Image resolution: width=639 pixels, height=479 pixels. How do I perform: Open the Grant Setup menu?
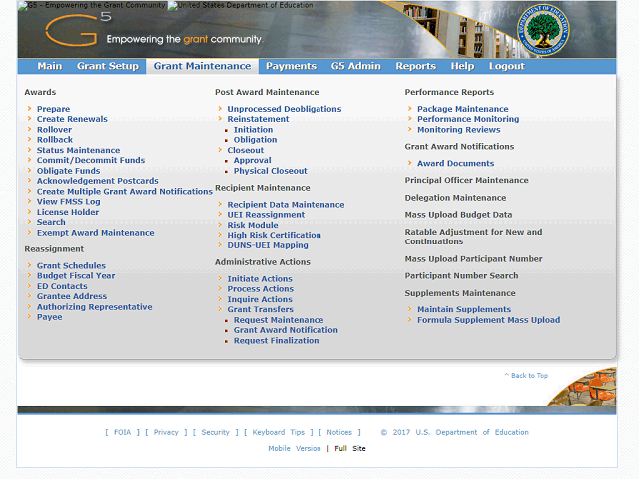coord(108,66)
